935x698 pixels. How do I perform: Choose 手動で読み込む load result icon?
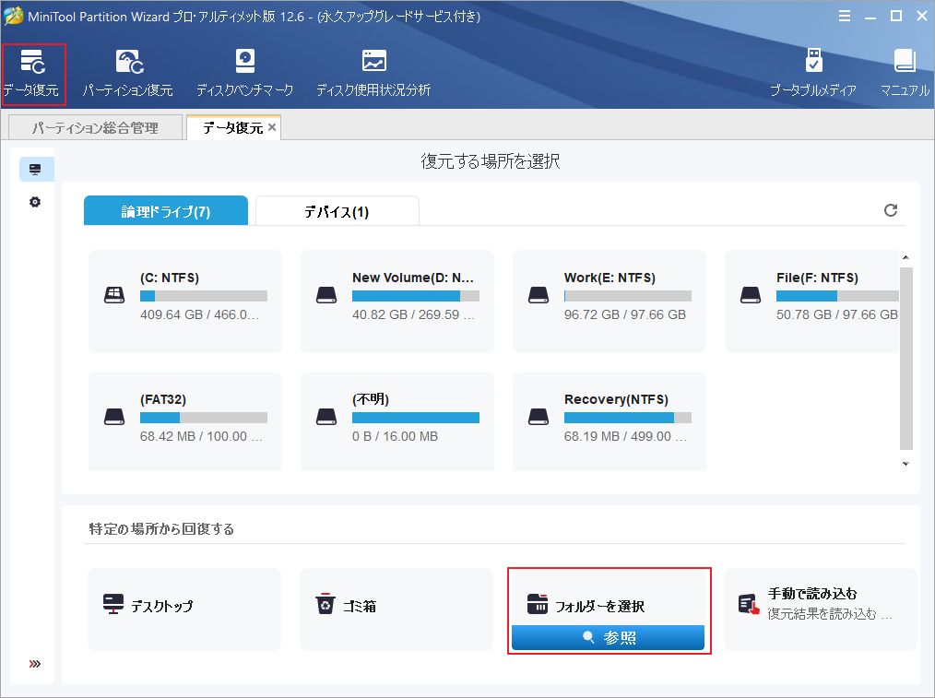[x=749, y=605]
